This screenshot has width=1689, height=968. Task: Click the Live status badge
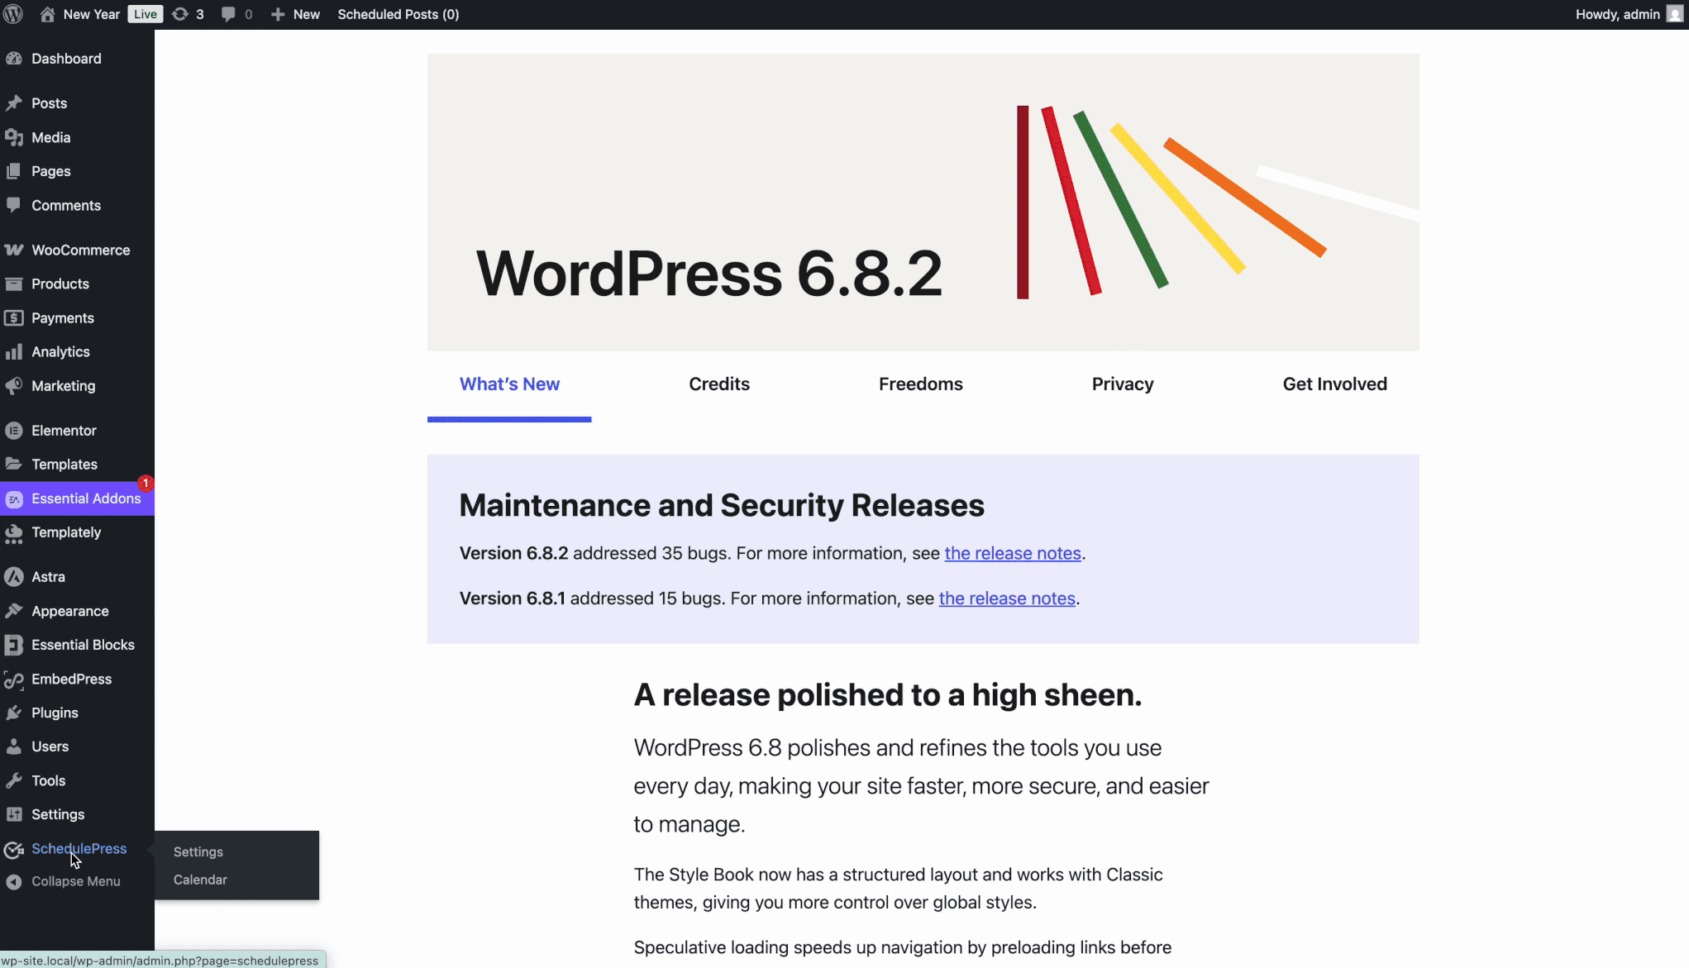tap(146, 14)
